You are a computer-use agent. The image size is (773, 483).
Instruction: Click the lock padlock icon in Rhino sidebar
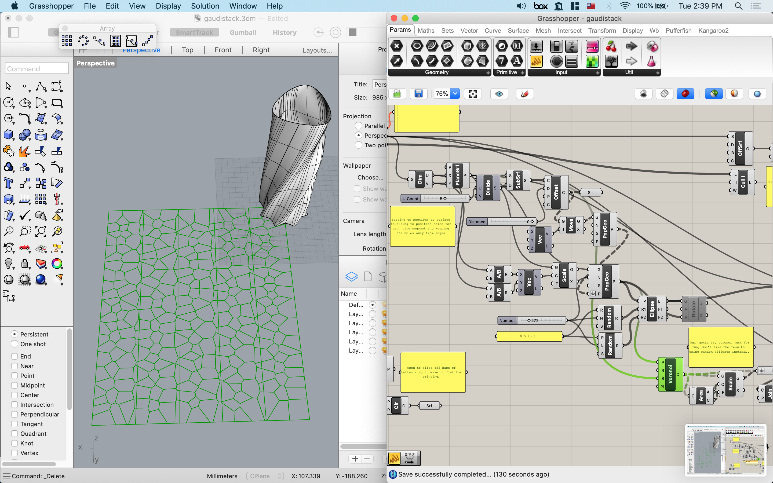click(25, 264)
